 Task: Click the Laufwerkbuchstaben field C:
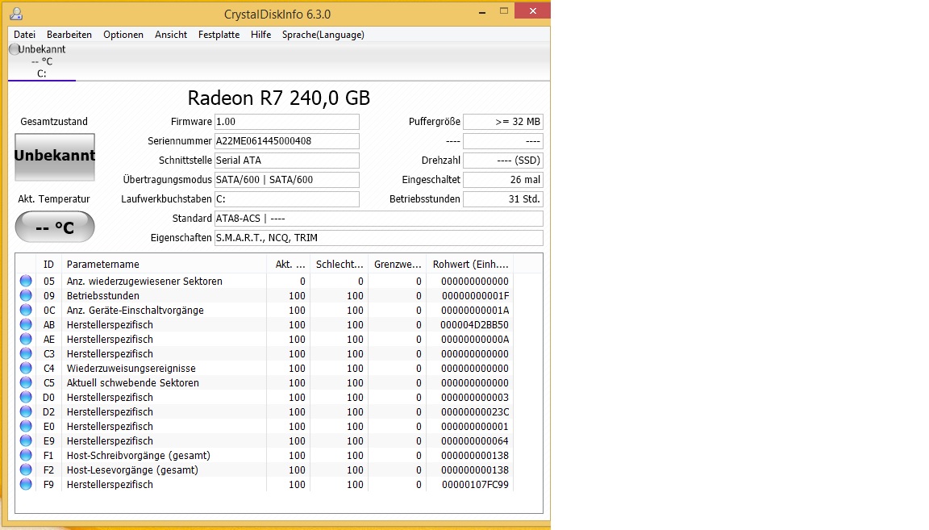(x=287, y=199)
